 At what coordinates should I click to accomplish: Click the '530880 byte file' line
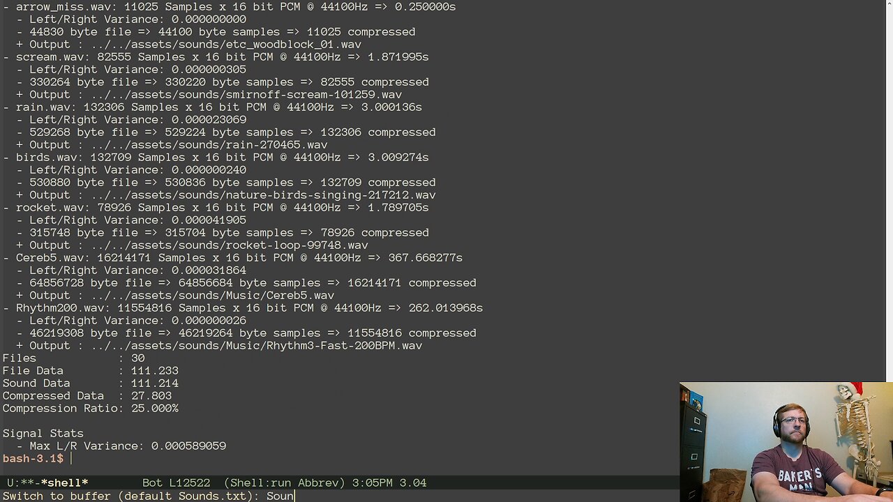tap(226, 182)
